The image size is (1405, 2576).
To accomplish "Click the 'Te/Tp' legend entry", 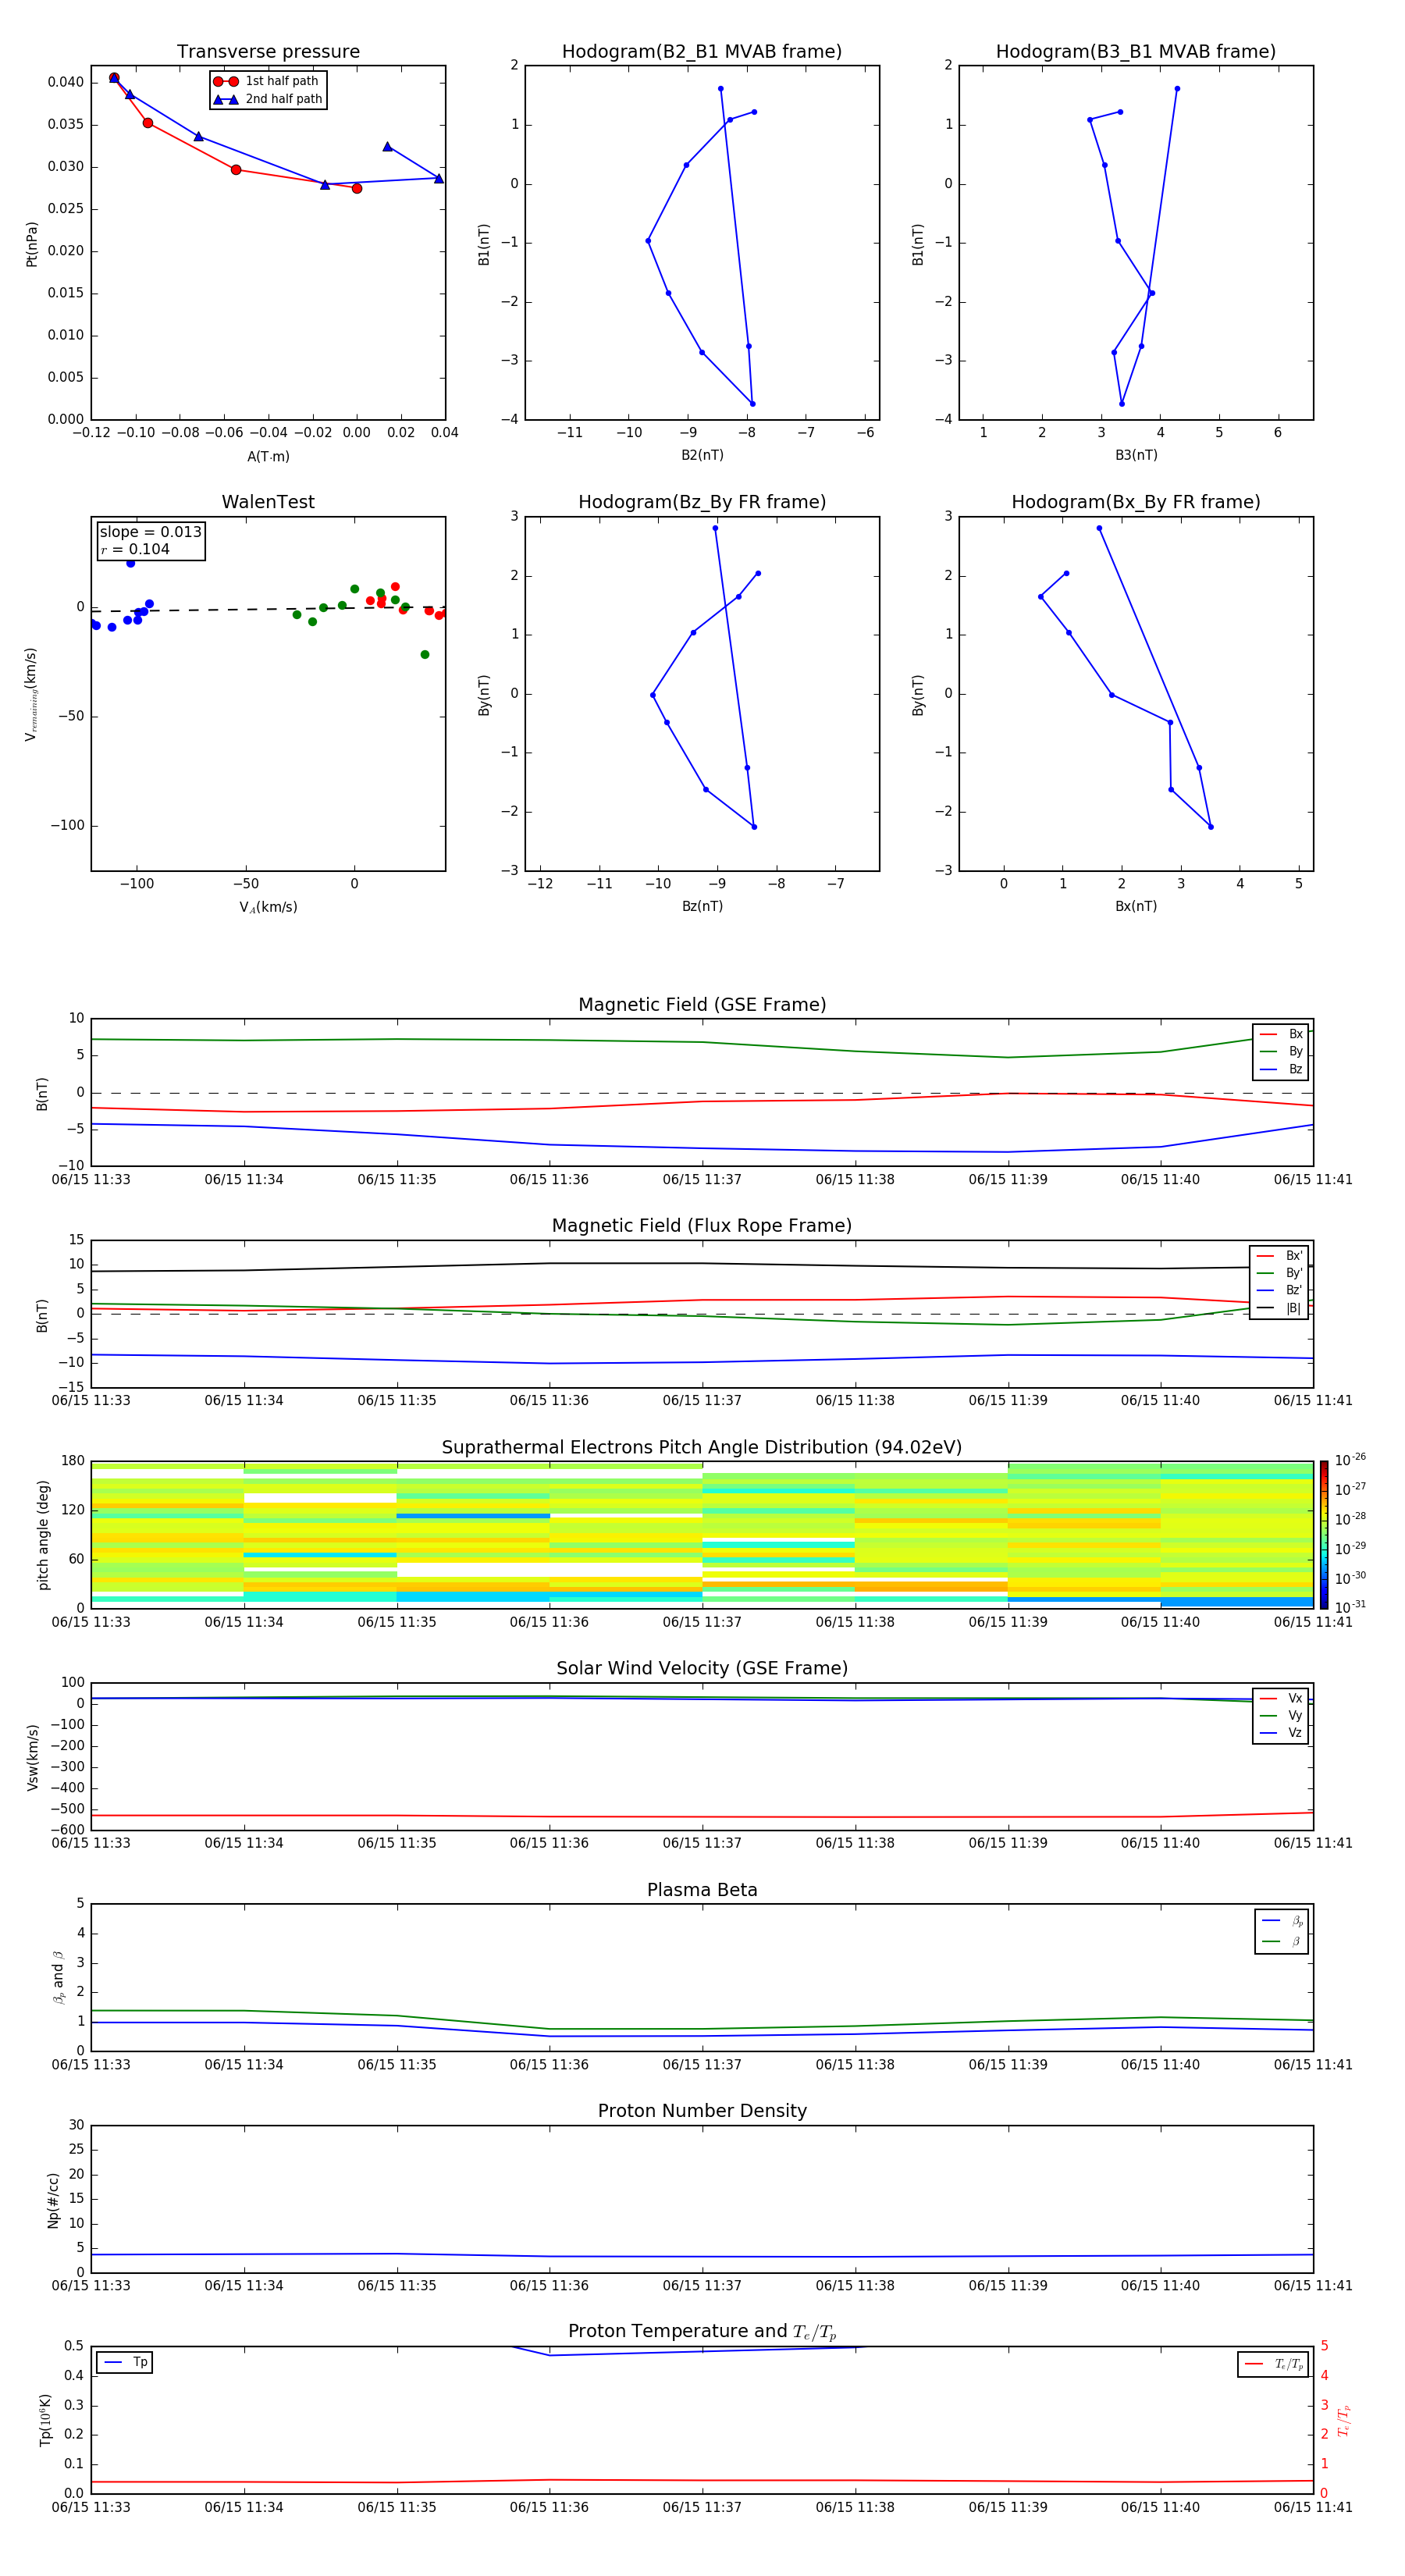I will (x=1274, y=2364).
